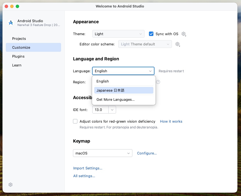Open editor color scheme gear options
The width and height of the screenshot is (241, 196).
tap(177, 44)
